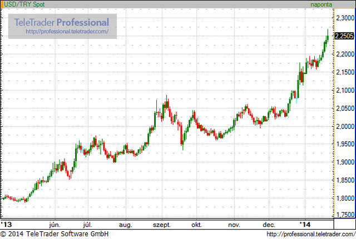Click the 2,2000 price axis label
356x239 pixels.
[x=345, y=54]
